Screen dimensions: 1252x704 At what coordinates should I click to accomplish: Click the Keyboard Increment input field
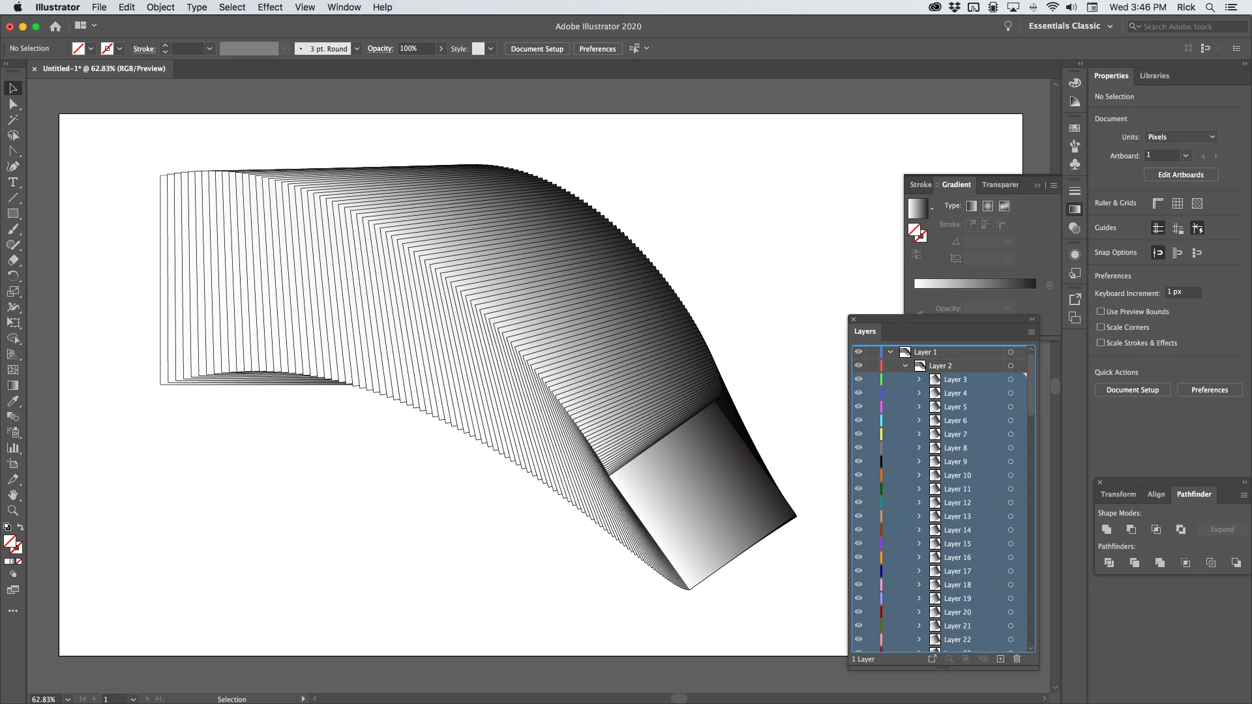pos(1184,292)
